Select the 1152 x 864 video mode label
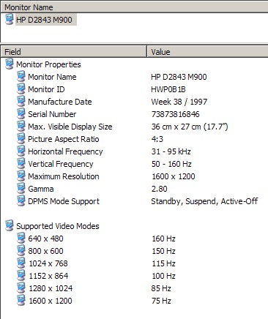The width and height of the screenshot is (268, 319). tap(48, 276)
